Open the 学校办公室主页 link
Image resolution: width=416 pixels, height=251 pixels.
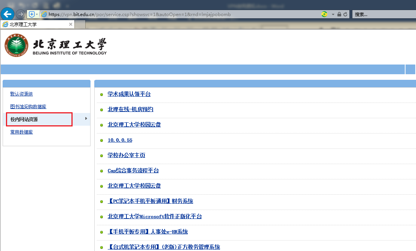(x=126, y=155)
